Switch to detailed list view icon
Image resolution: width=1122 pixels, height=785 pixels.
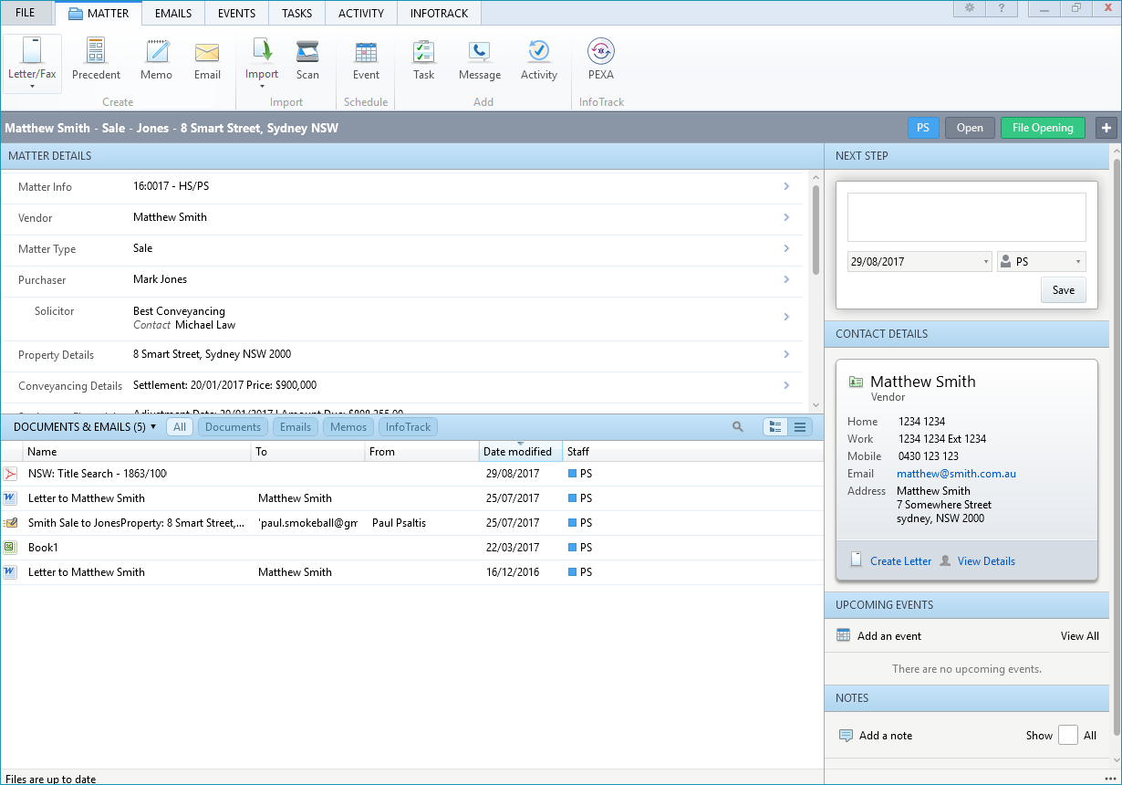point(774,426)
